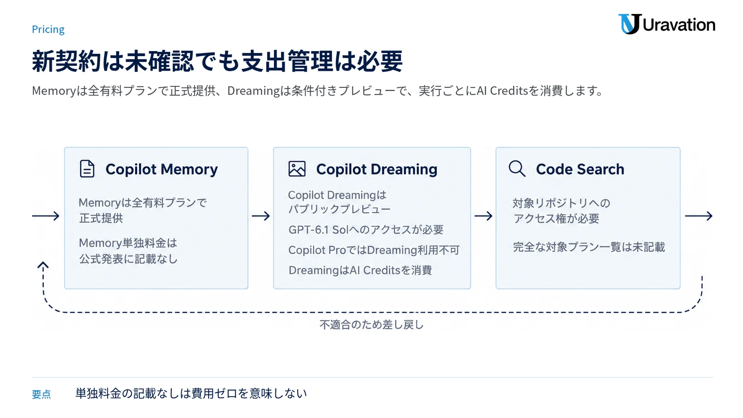Click the loop label 不適合のため差し戻し
The image size is (743, 418).
(x=371, y=325)
